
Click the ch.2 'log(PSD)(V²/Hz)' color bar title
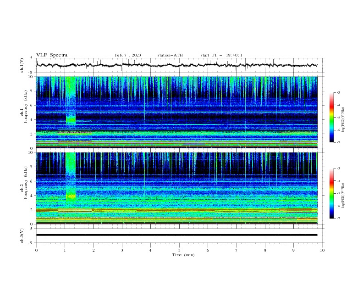[x=343, y=195]
